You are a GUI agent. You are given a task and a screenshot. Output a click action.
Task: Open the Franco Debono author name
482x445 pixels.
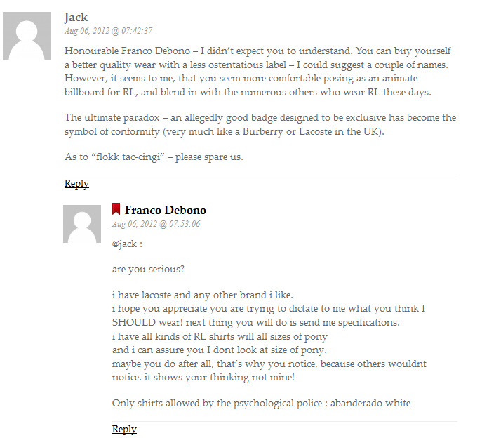pyautogui.click(x=165, y=211)
